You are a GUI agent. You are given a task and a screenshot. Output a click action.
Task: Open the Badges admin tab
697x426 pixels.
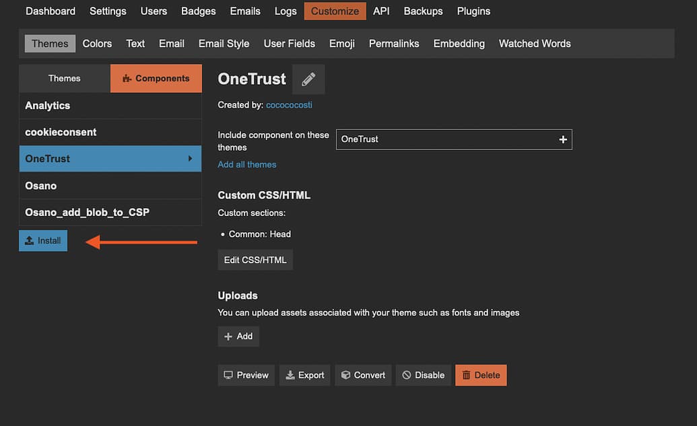coord(198,11)
